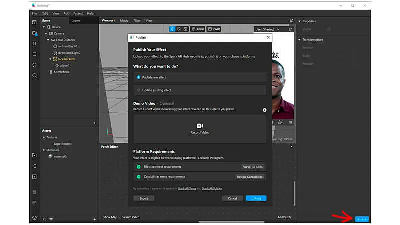Click the Upload button
400x225 pixels.
pos(256,198)
